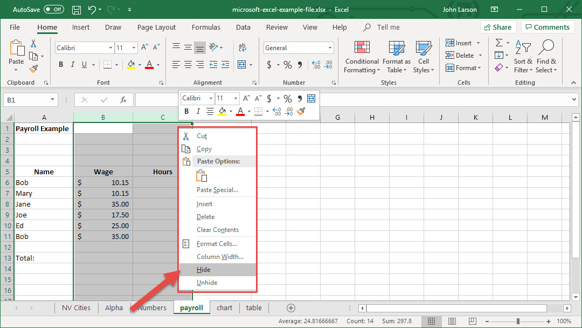Open Conditional Formatting in Styles group

[362, 57]
